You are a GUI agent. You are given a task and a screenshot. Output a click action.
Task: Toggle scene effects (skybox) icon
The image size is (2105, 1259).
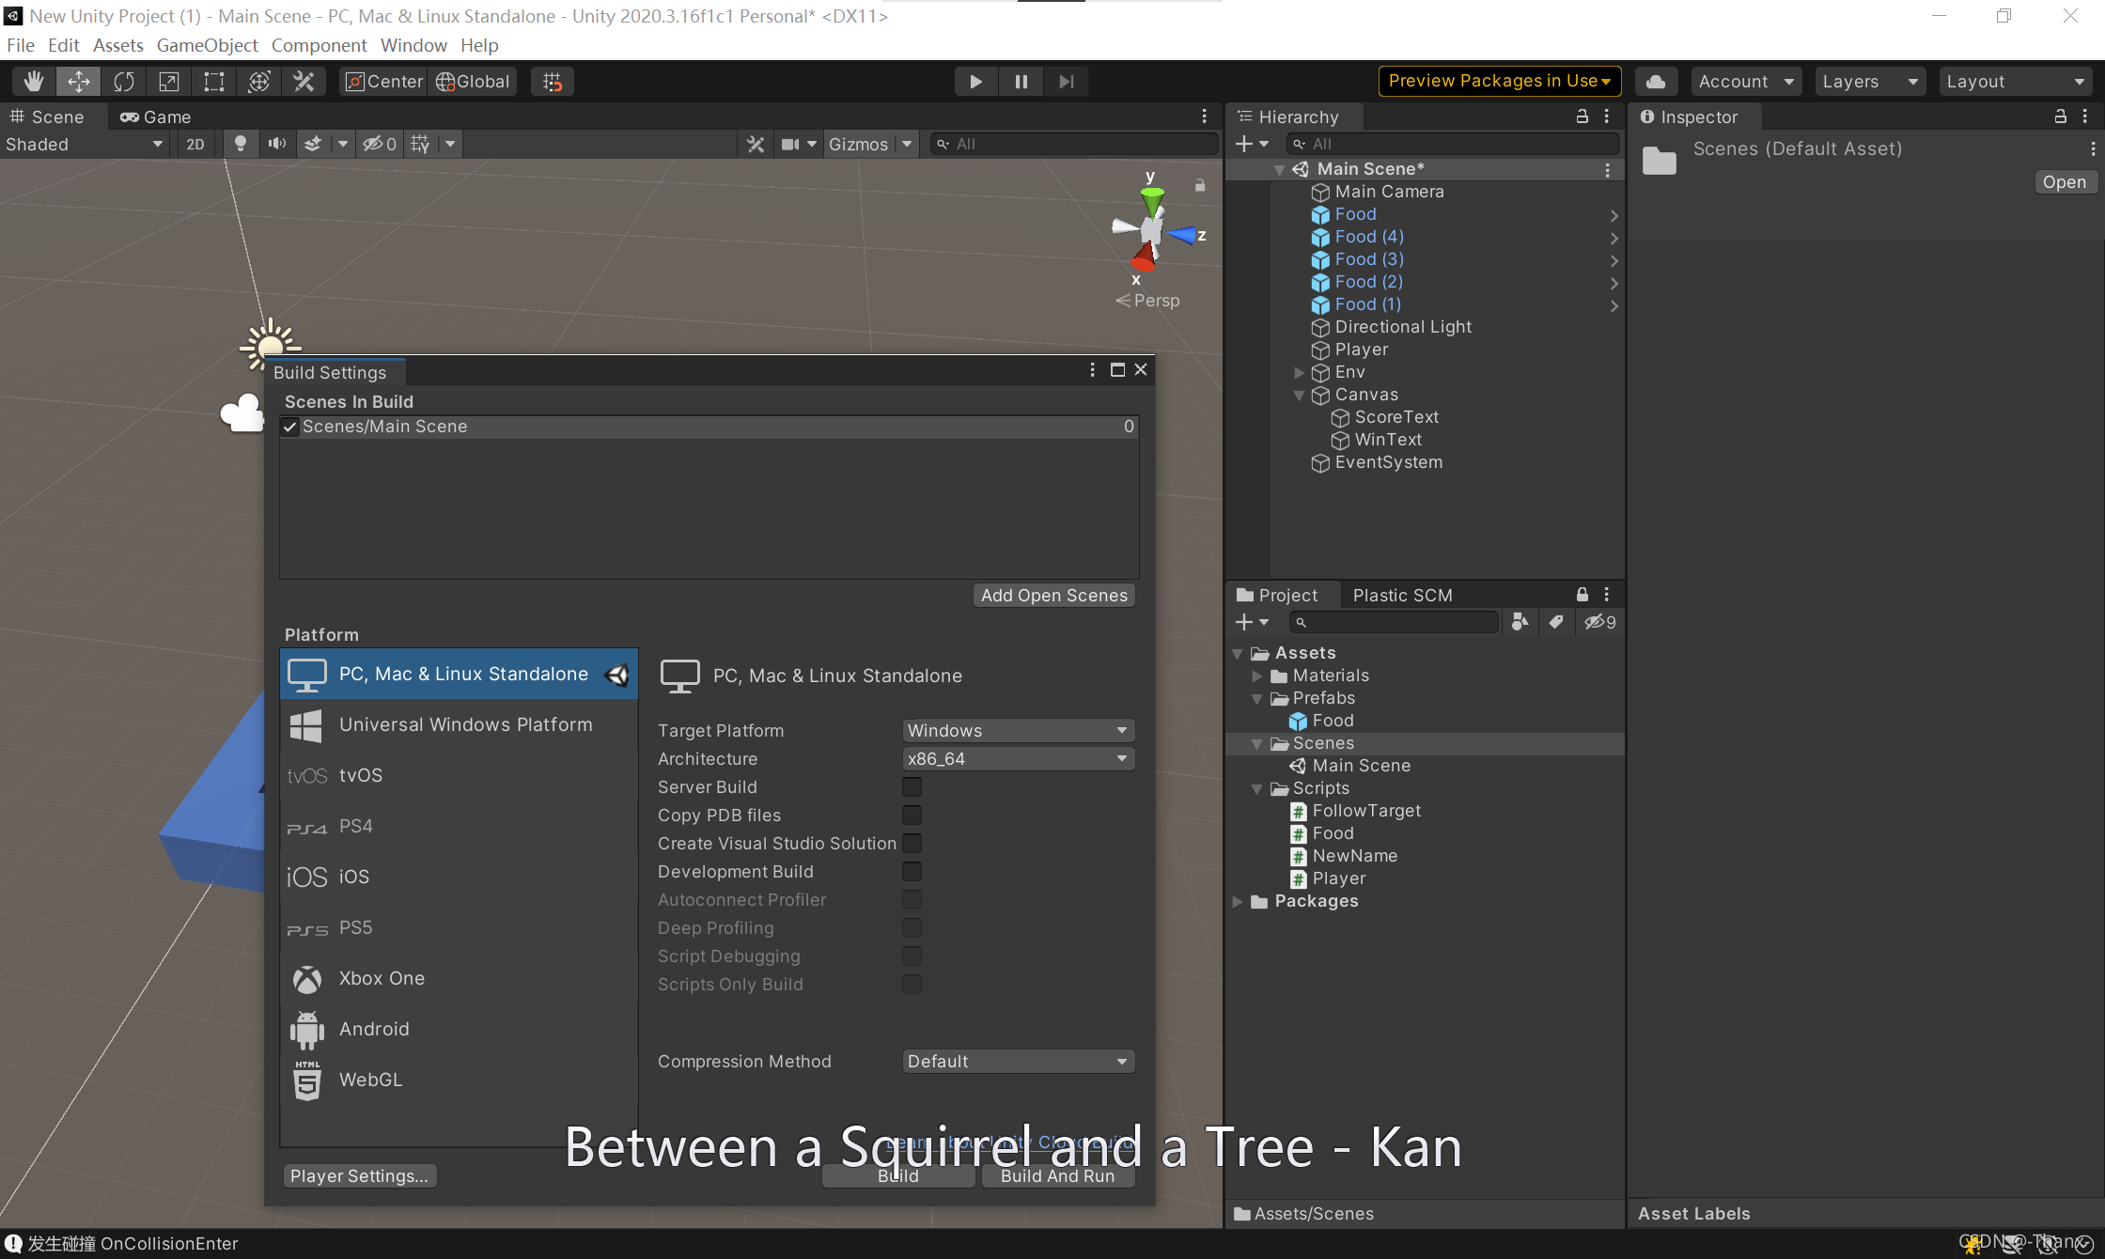tap(313, 144)
